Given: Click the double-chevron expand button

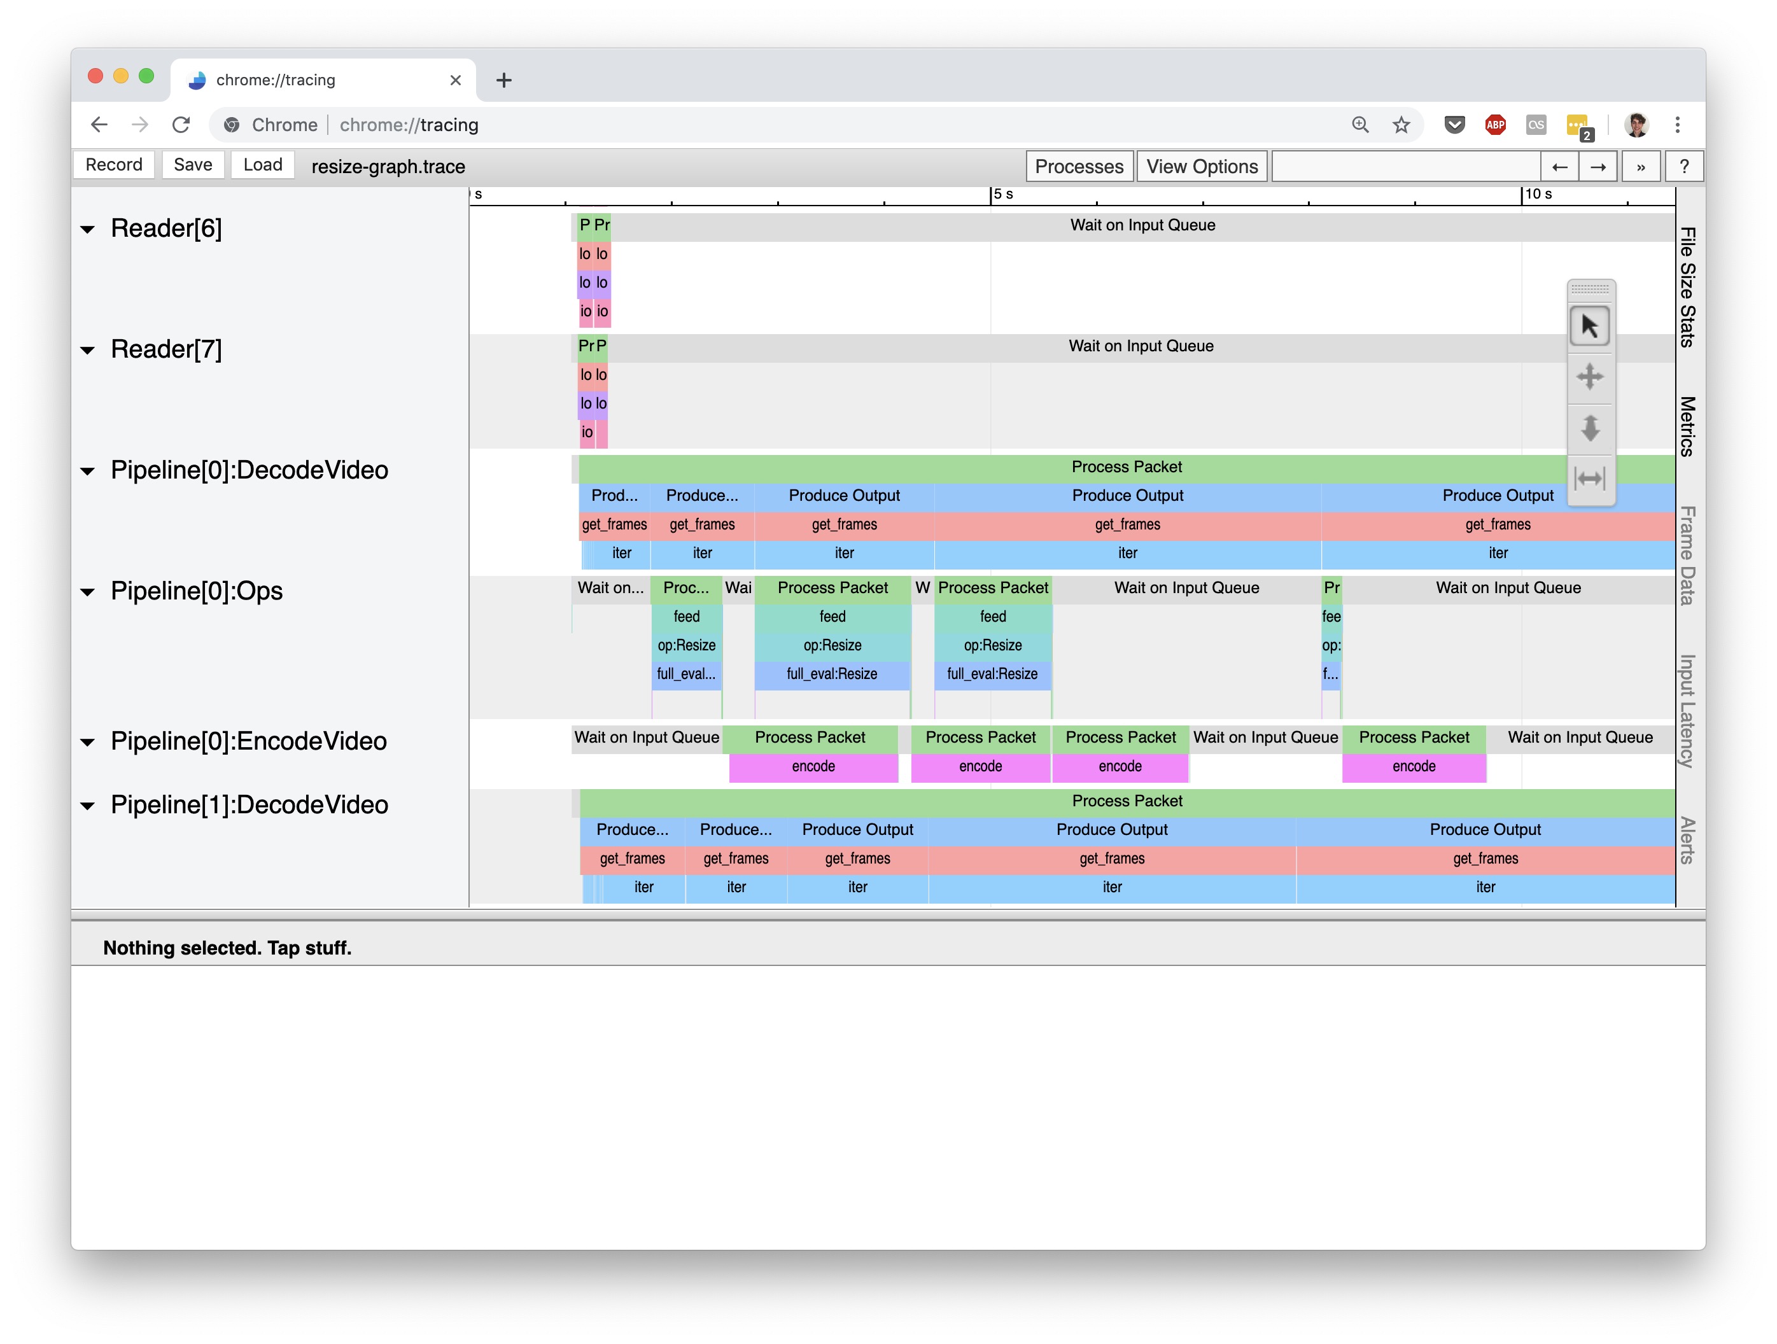Looking at the screenshot, I should [x=1640, y=166].
